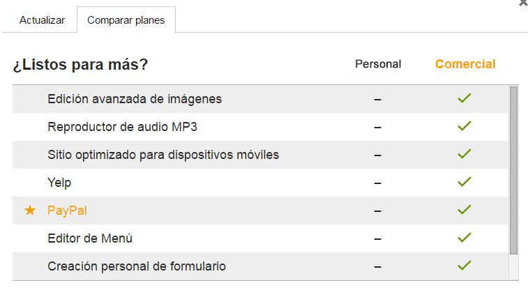Select the Comparar planes tab
The height and width of the screenshot is (297, 528).
(x=126, y=20)
